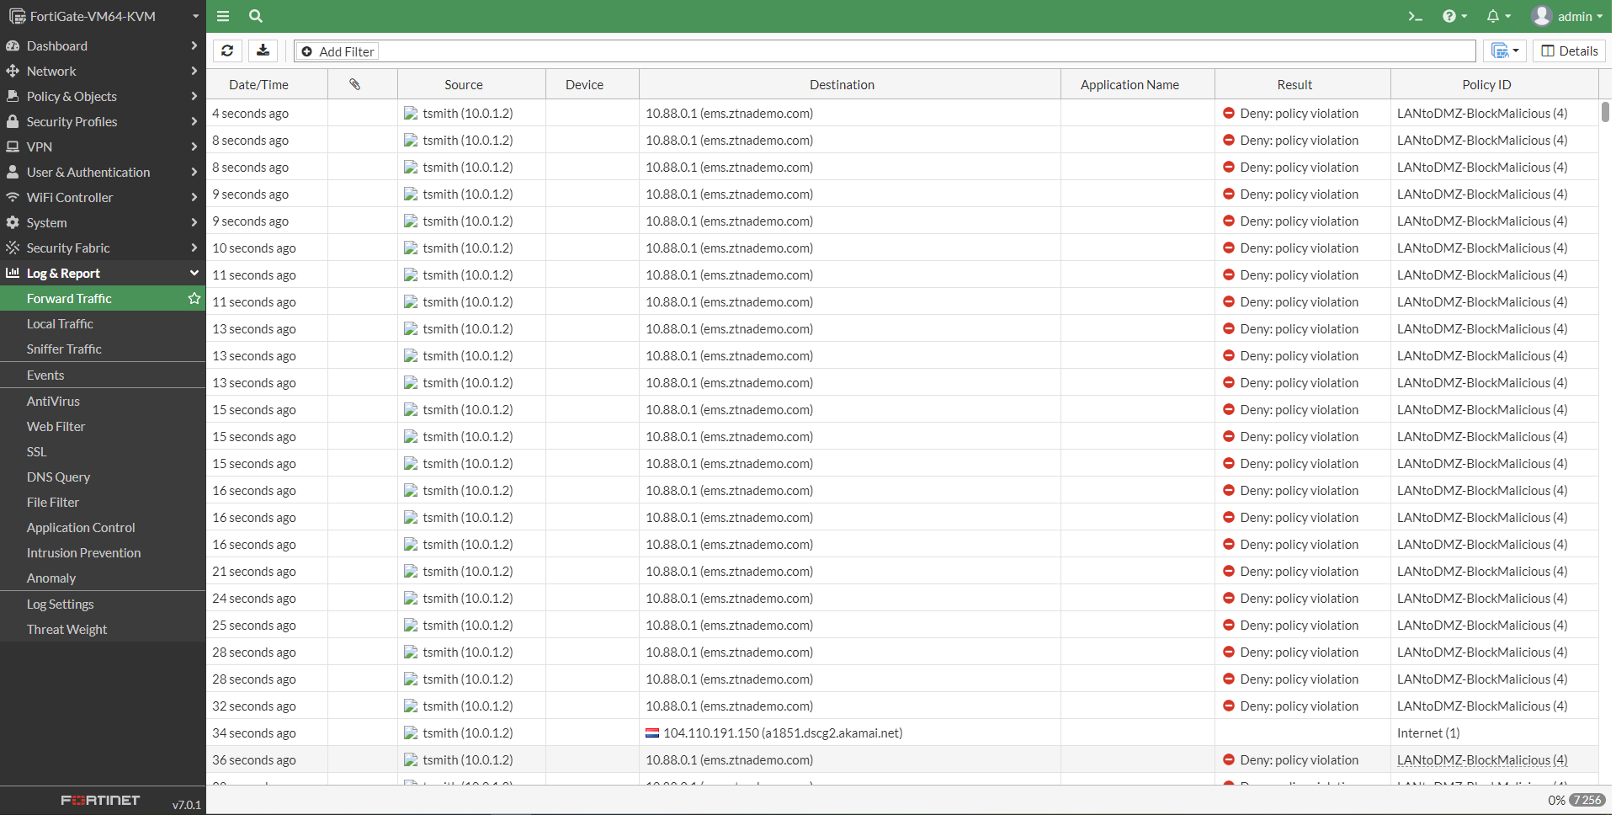Select the 21 seconds ago log row

click(x=902, y=571)
